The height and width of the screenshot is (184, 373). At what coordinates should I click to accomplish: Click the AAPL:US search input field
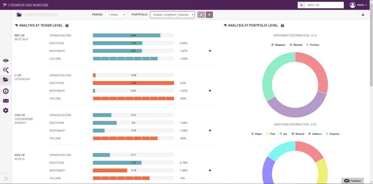pyautogui.click(x=325, y=5)
